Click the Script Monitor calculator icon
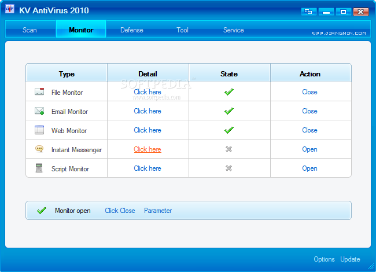The image size is (376, 272). pos(39,168)
